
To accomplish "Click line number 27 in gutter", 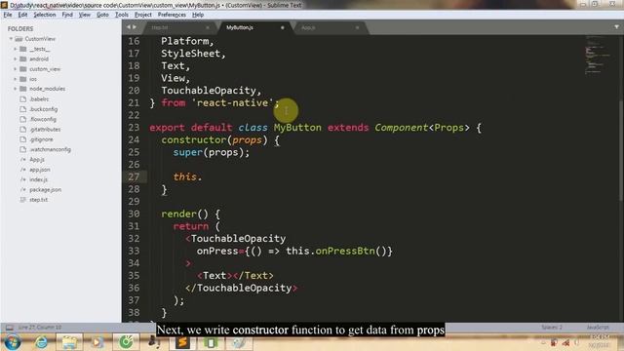I will pos(134,176).
